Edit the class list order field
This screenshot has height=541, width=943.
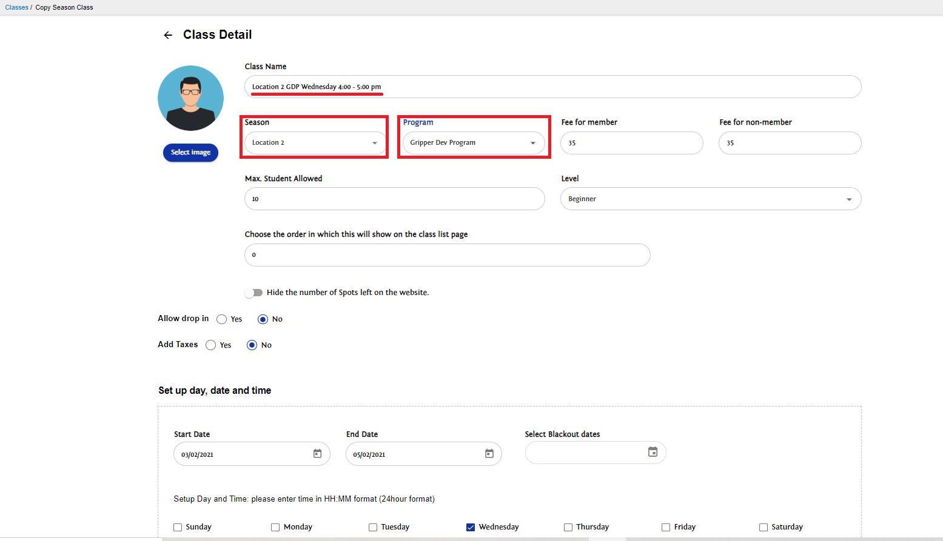click(448, 255)
